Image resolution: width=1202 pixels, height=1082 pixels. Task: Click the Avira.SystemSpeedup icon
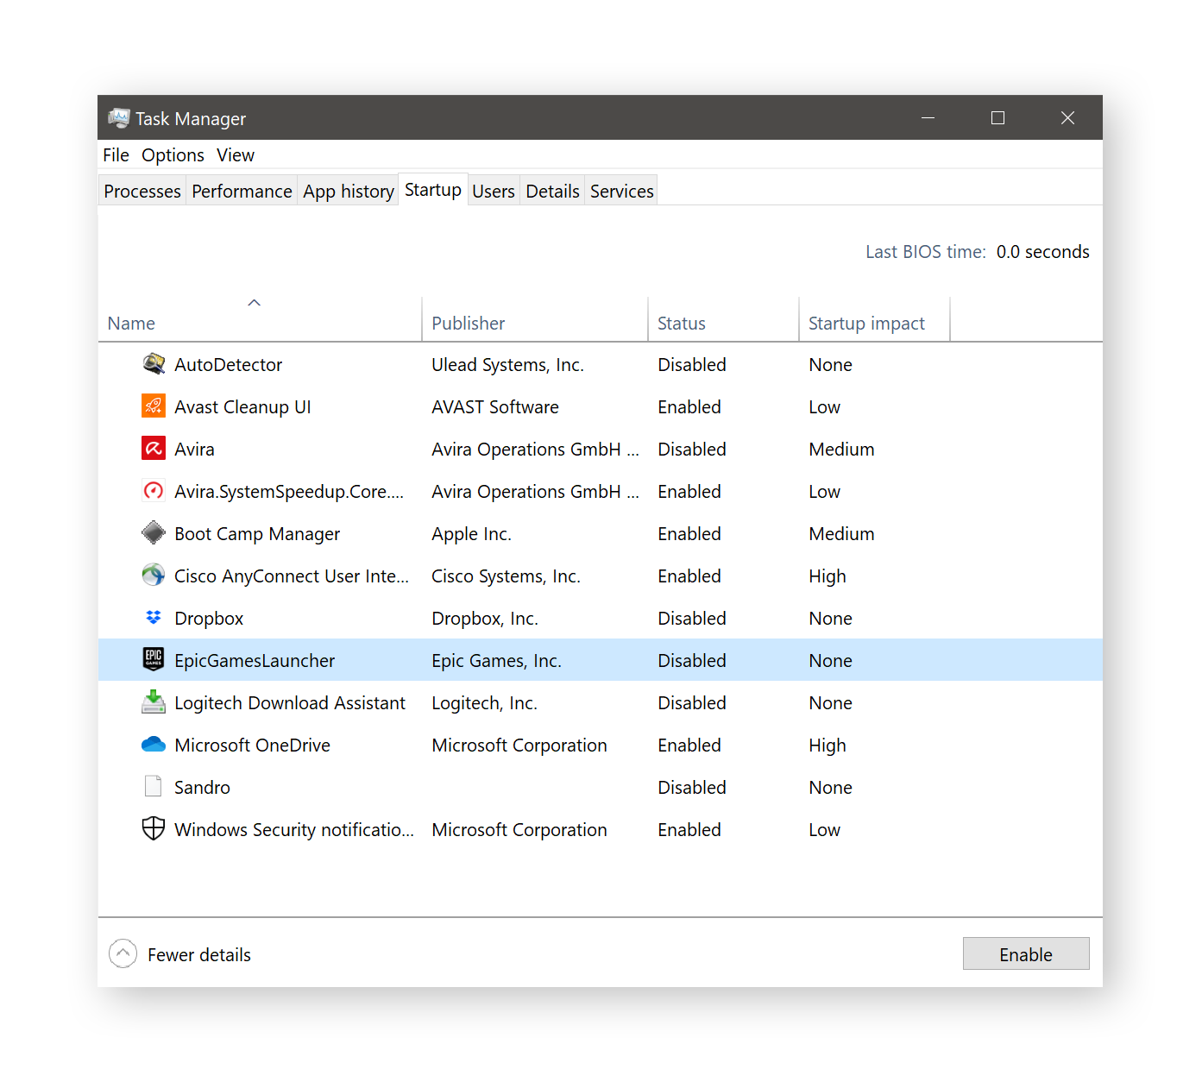[153, 490]
